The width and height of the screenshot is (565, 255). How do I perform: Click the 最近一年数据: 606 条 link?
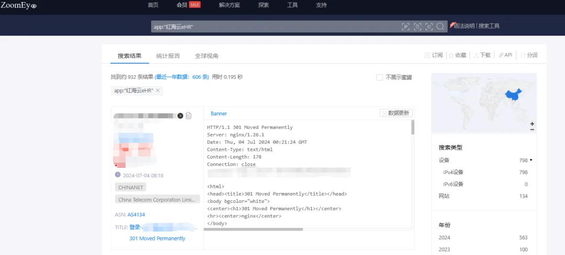182,77
